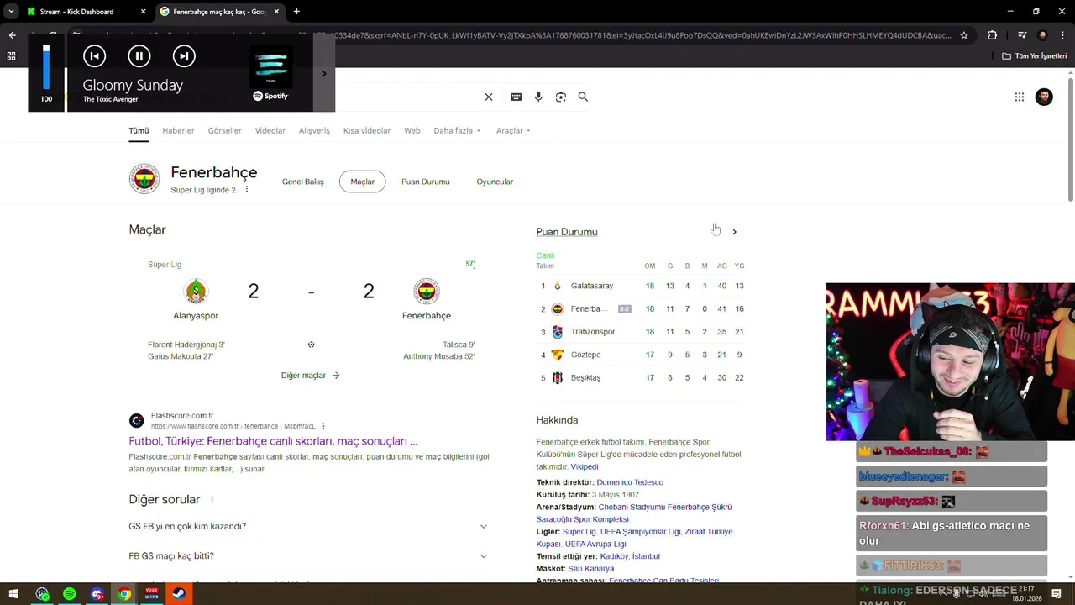Select Beşiktaş row in standings
The height and width of the screenshot is (605, 1075).
[x=640, y=377]
